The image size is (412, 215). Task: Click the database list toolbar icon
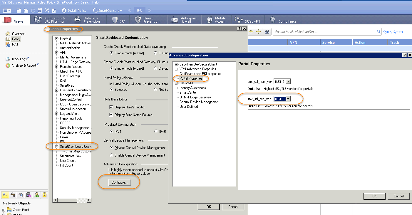pyautogui.click(x=40, y=11)
